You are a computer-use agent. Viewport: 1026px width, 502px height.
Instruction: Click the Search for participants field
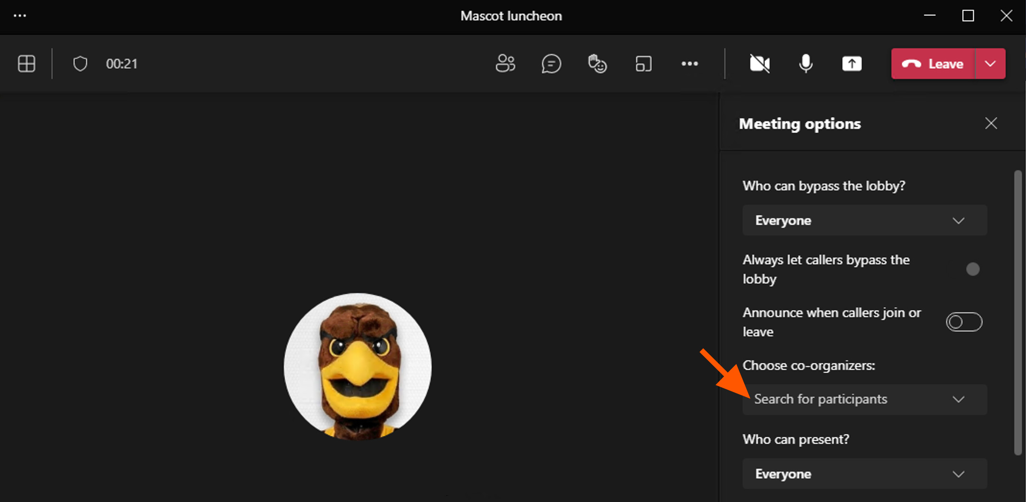point(845,399)
